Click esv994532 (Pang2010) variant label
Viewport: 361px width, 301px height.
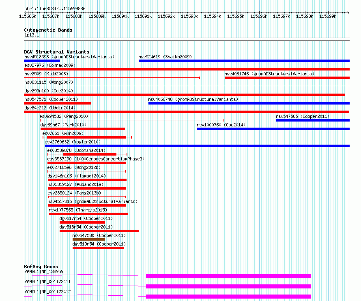[64, 116]
